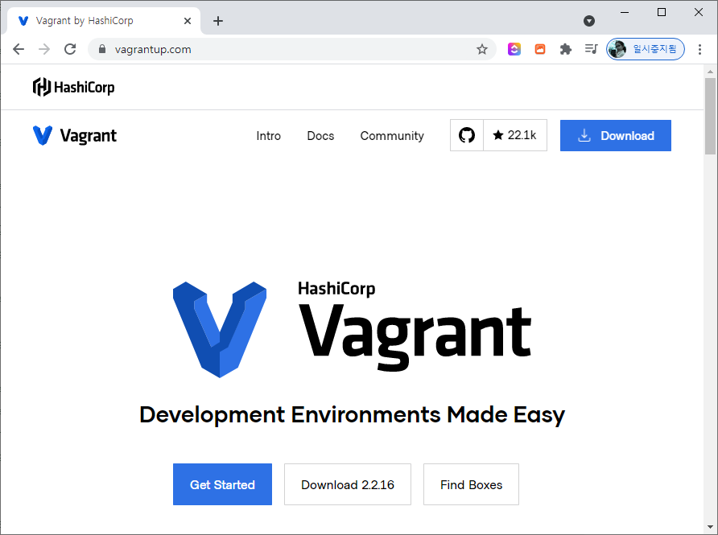Viewport: 718px width, 535px height.
Task: Minimize the Chrome window
Action: pos(625,12)
